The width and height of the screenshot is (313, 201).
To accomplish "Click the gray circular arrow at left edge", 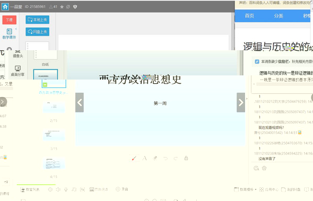I will coord(3,102).
